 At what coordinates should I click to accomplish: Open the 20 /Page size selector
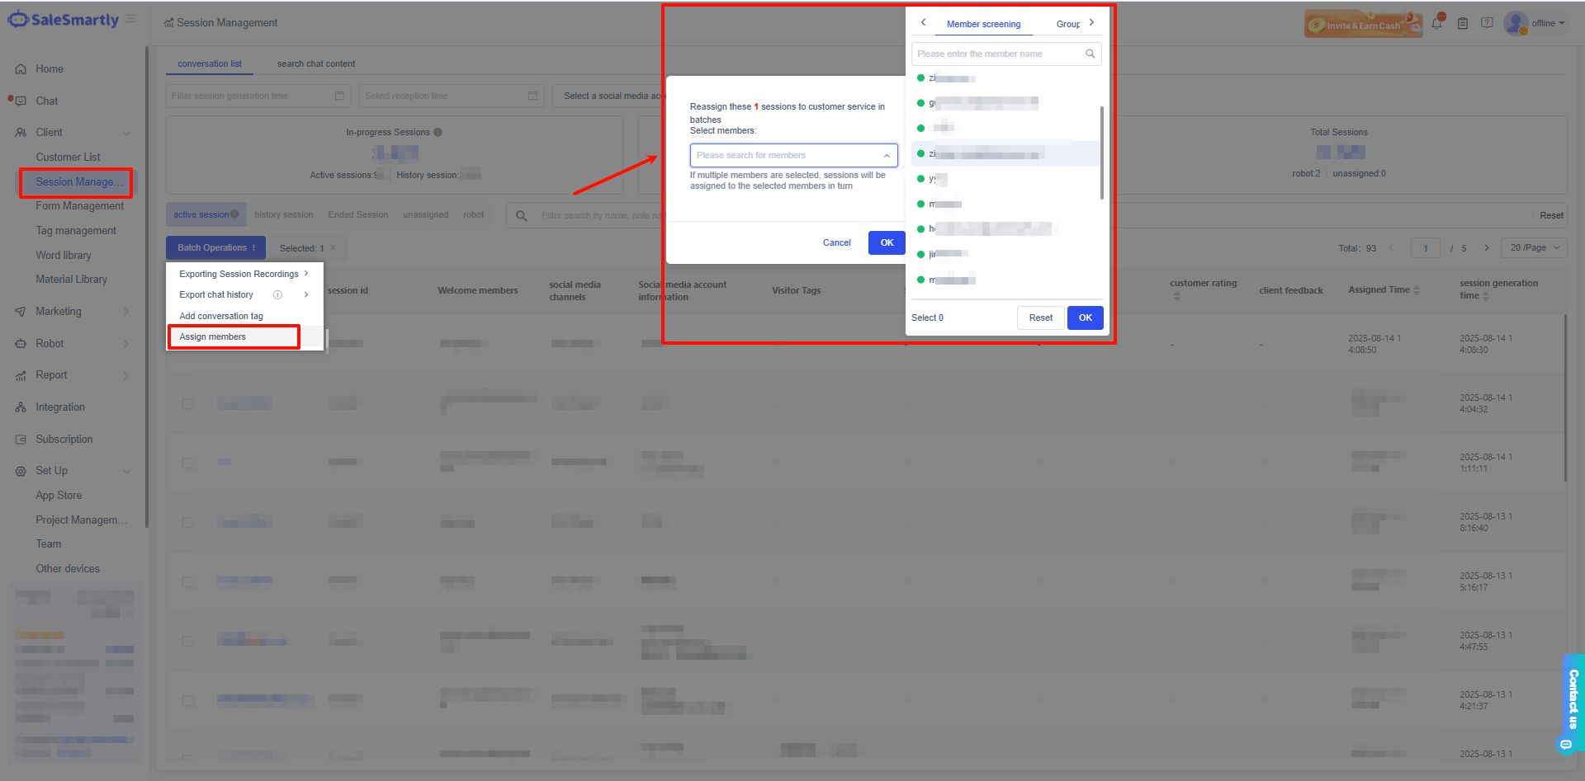tap(1535, 248)
